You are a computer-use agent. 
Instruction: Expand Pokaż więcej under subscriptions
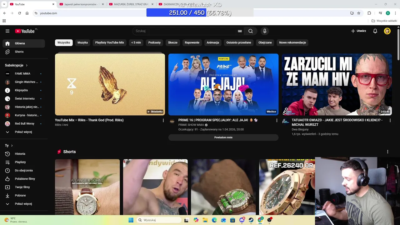coord(24,132)
